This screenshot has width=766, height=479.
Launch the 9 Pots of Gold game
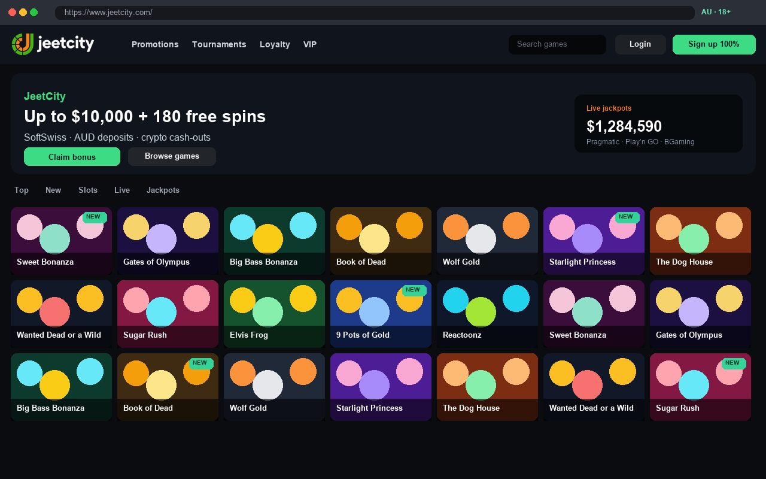(x=381, y=314)
